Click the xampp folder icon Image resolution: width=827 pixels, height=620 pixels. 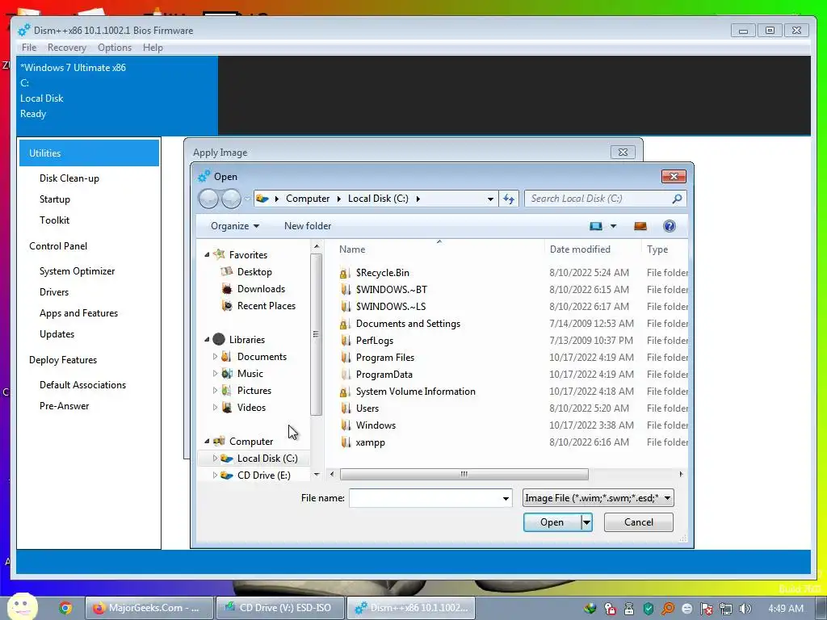click(345, 442)
